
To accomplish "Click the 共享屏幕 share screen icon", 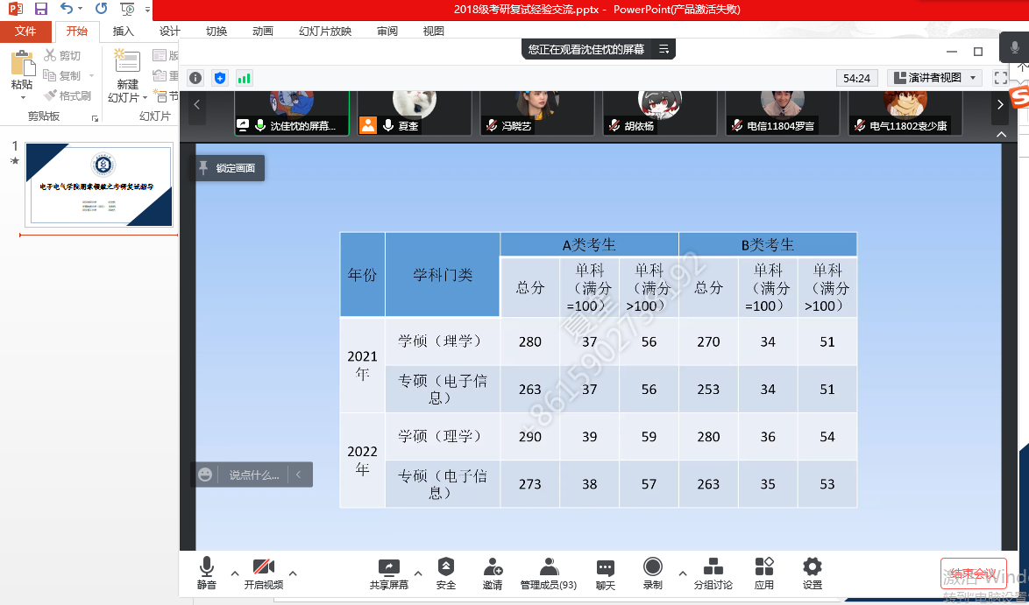I will 388,567.
